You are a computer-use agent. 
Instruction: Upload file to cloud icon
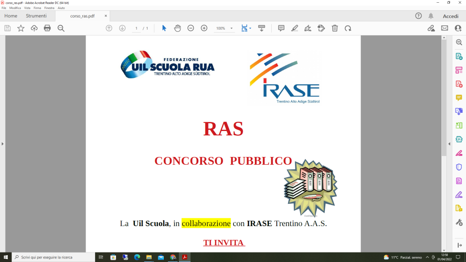coord(34,28)
